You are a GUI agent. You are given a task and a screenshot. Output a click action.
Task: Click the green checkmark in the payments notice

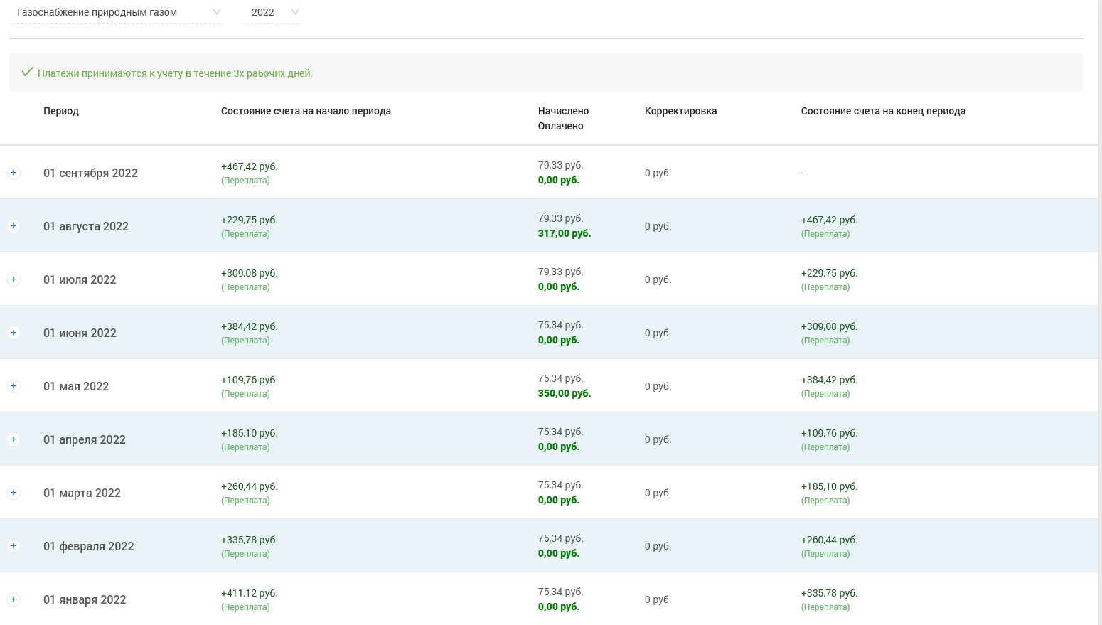click(27, 73)
